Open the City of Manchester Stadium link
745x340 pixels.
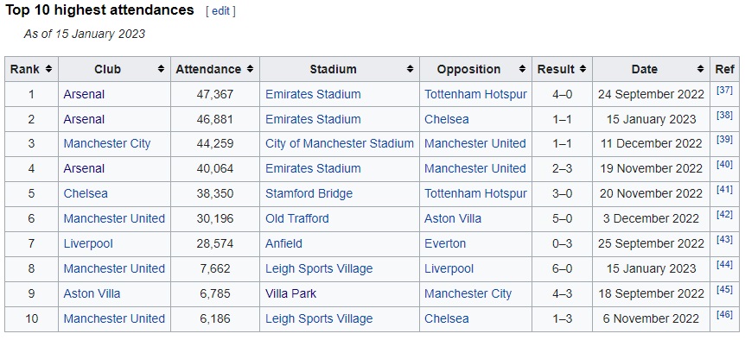tap(340, 144)
